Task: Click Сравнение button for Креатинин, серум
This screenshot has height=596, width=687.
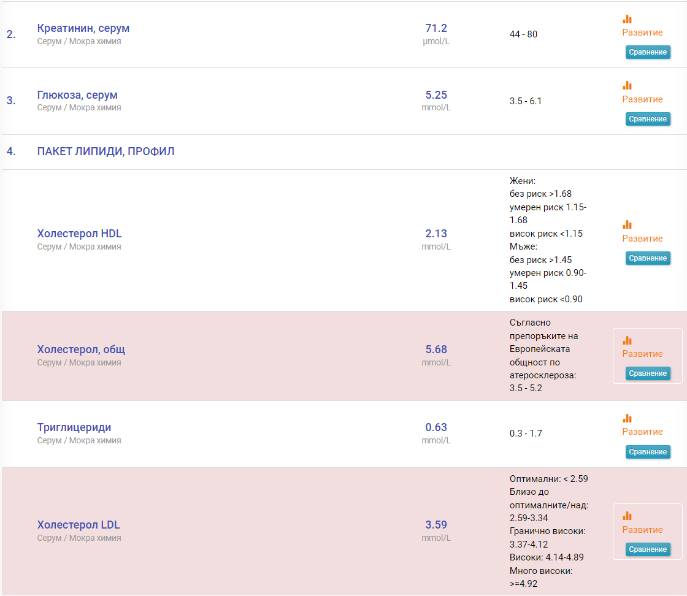Action: click(648, 52)
